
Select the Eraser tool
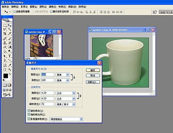click(5, 47)
